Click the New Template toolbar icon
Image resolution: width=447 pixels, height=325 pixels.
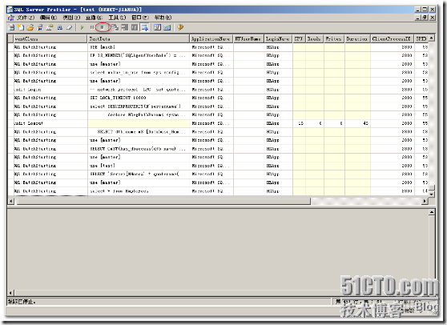coord(21,27)
